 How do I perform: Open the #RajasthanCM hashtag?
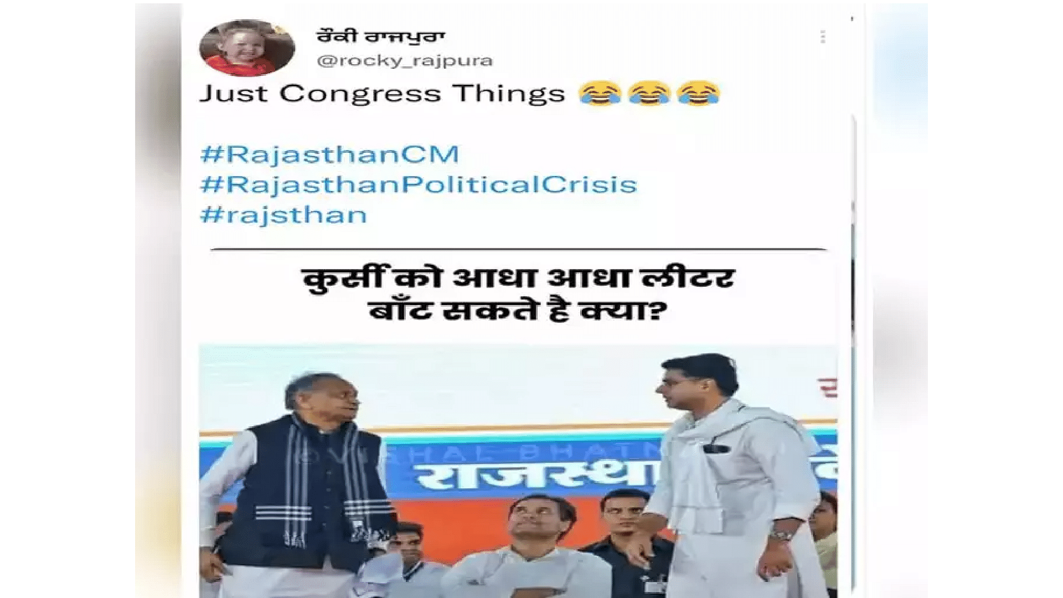[329, 153]
